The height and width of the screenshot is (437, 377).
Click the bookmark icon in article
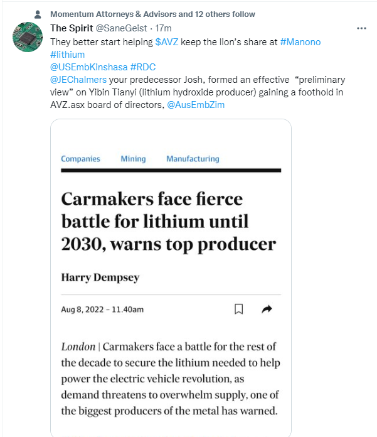238,309
